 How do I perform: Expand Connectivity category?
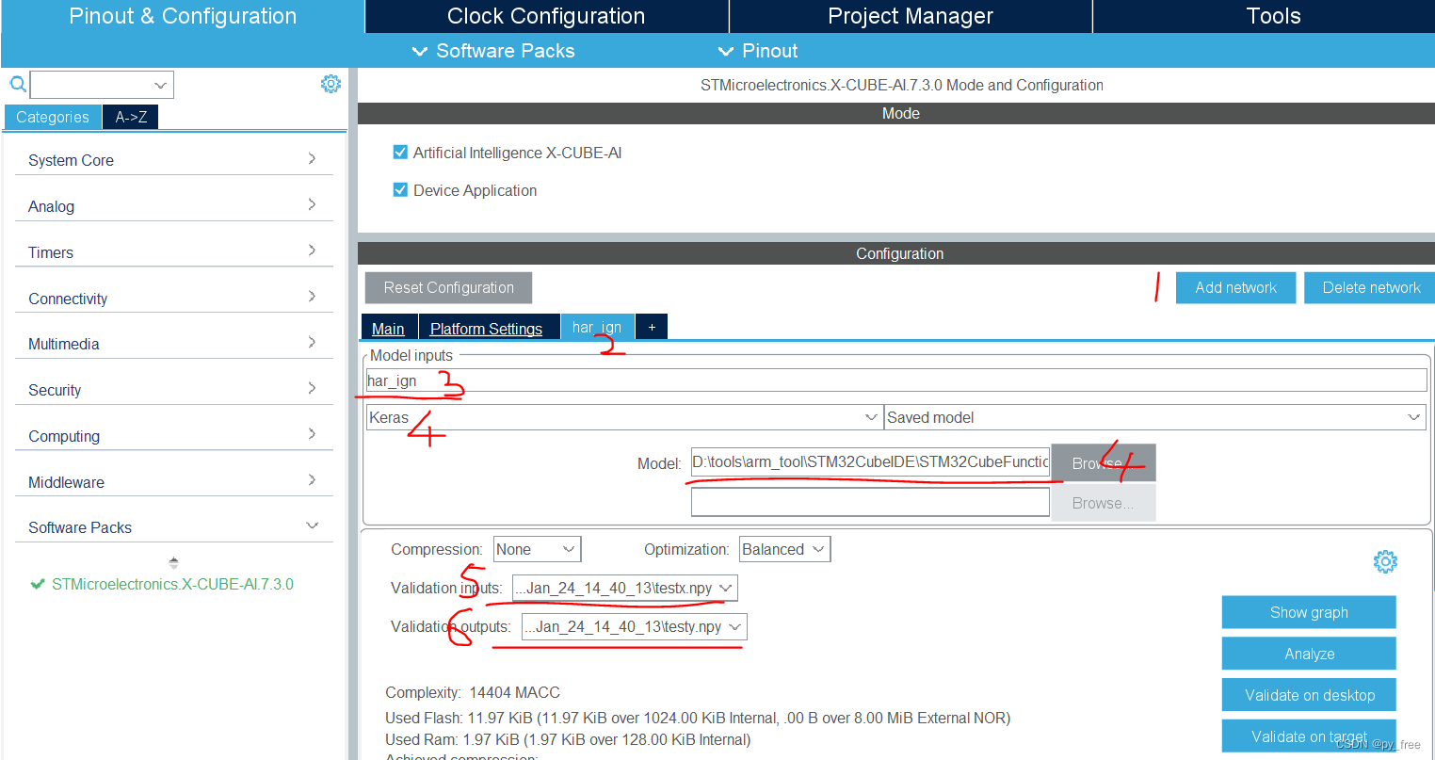click(174, 298)
